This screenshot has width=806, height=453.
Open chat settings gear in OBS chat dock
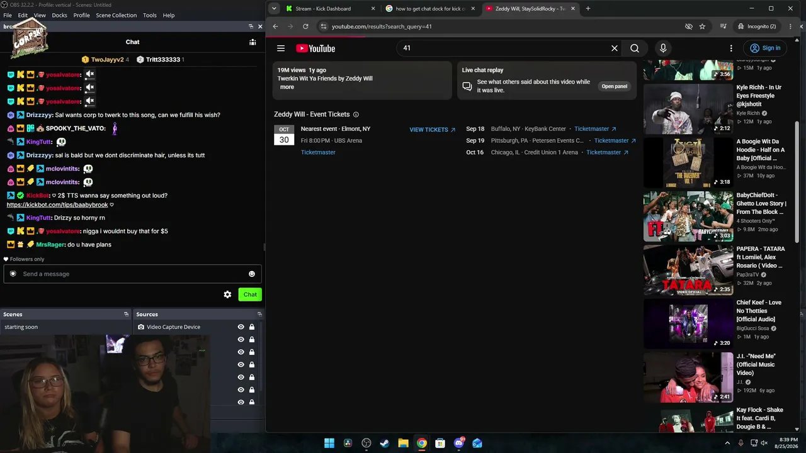click(x=227, y=294)
